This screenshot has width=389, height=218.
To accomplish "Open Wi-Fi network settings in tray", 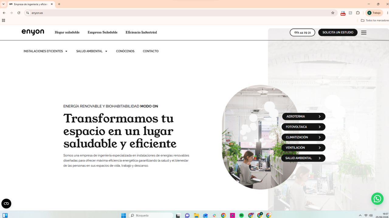I will point(366,216).
